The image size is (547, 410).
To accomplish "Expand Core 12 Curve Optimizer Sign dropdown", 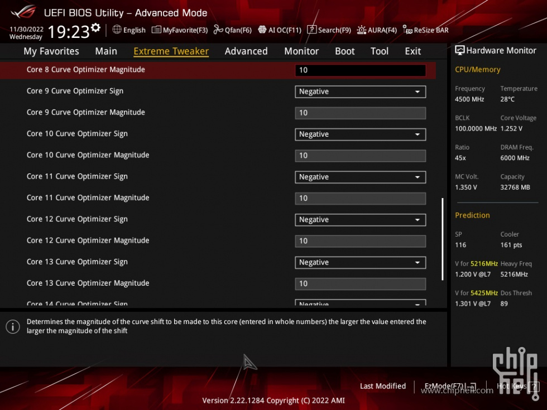I will [x=361, y=220].
